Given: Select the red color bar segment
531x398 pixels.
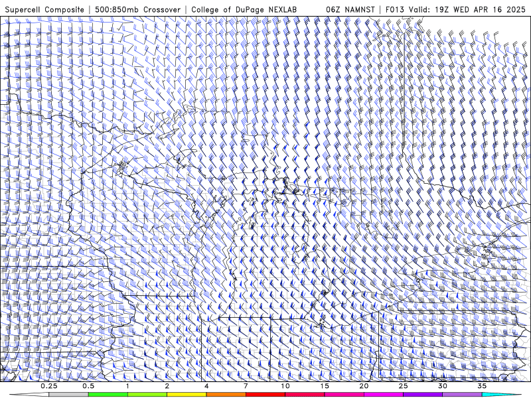Looking at the screenshot, I should [265, 395].
